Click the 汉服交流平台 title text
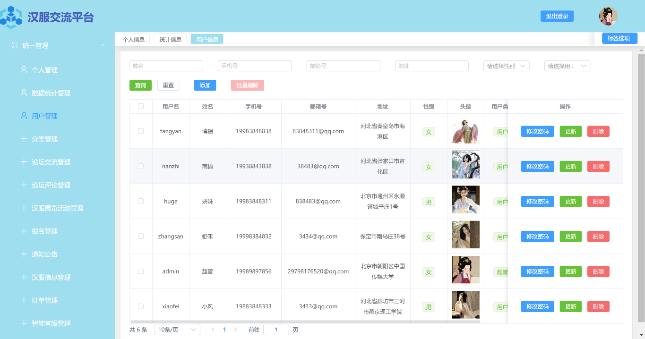Viewport: 645px width, 339px height. point(60,17)
